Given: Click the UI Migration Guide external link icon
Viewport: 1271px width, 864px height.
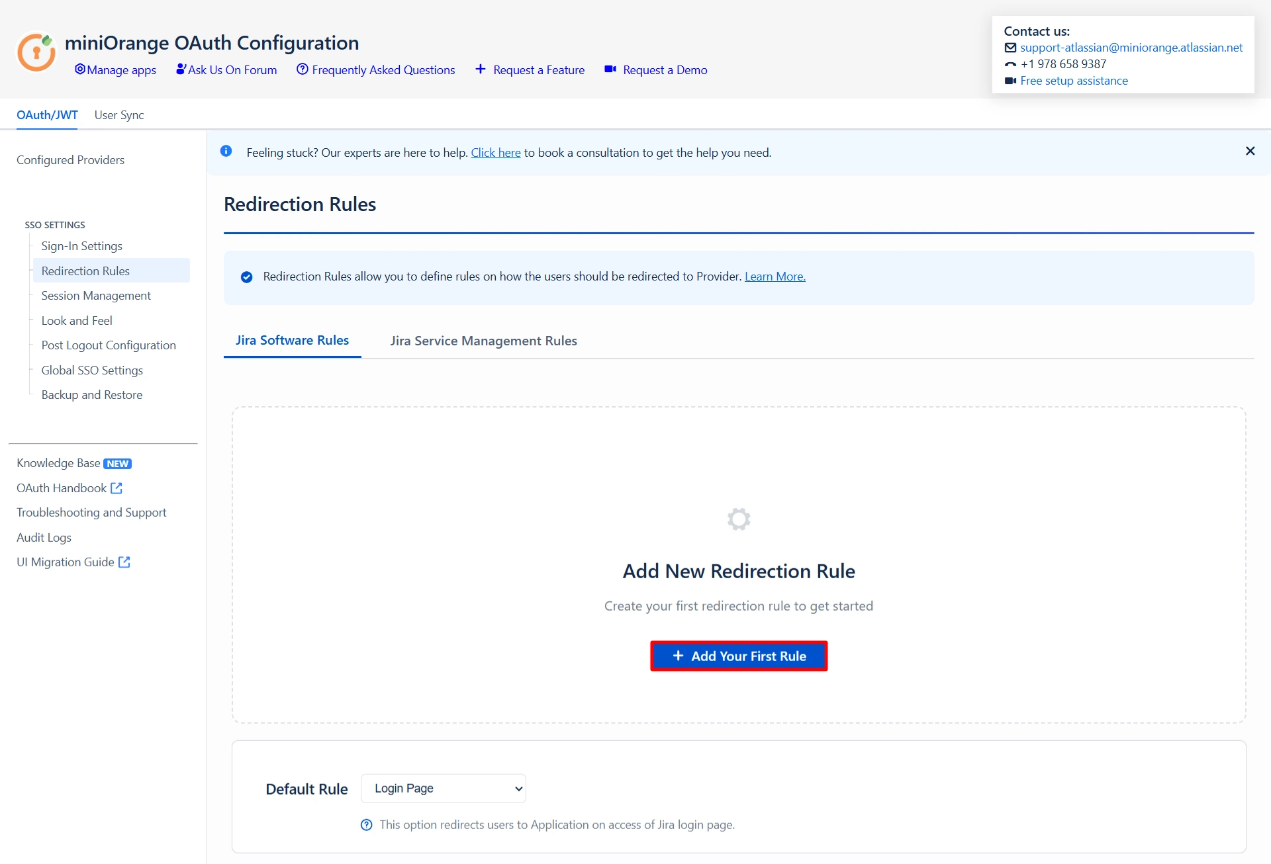Looking at the screenshot, I should [124, 562].
